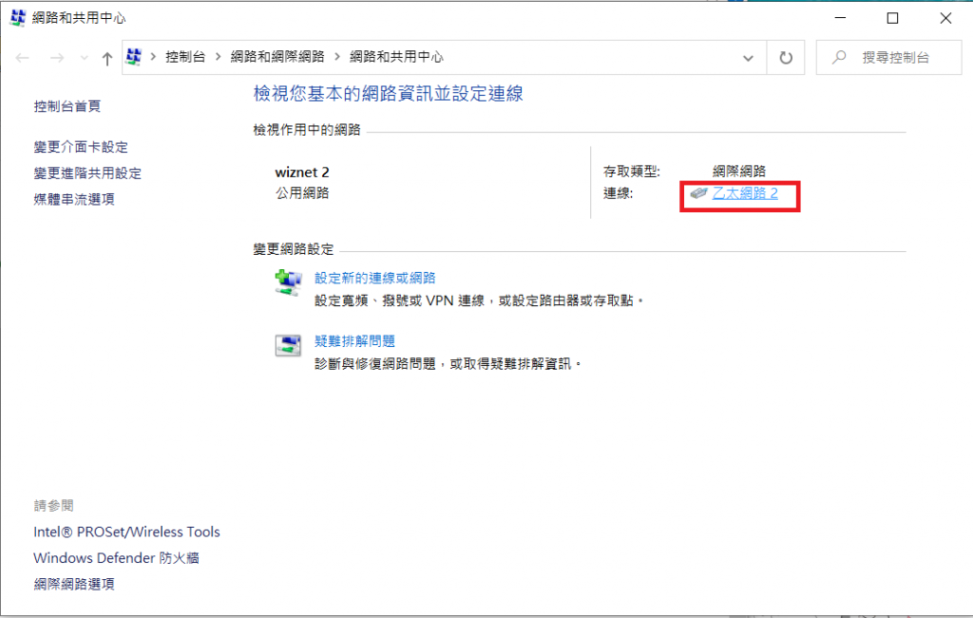973x618 pixels.
Task: Click the 連線: label
Action: pos(618,193)
